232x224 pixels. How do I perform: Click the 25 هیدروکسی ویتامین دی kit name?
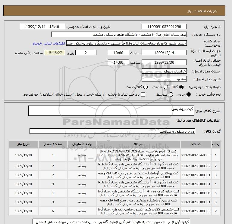coord(139,211)
